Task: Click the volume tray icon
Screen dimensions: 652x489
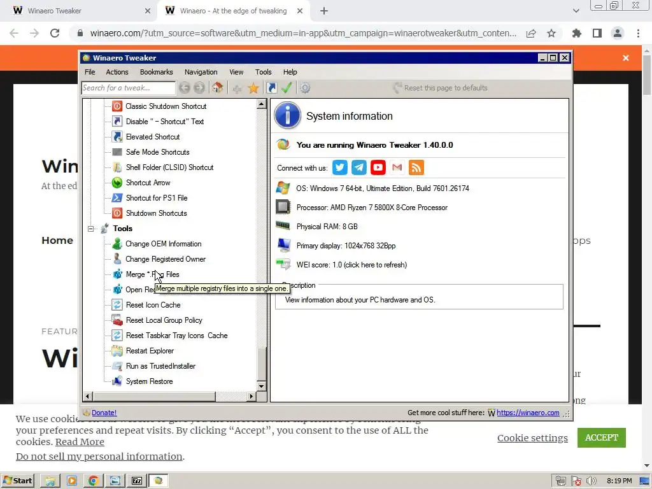Action: pyautogui.click(x=592, y=481)
